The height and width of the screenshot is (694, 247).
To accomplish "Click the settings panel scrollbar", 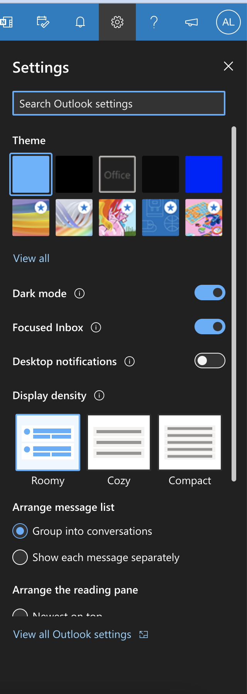I will tap(234, 304).
